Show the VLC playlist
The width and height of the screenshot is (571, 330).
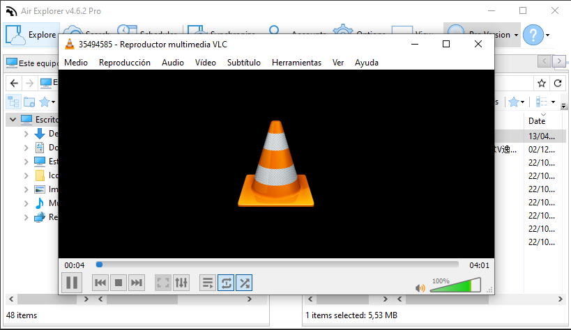208,283
